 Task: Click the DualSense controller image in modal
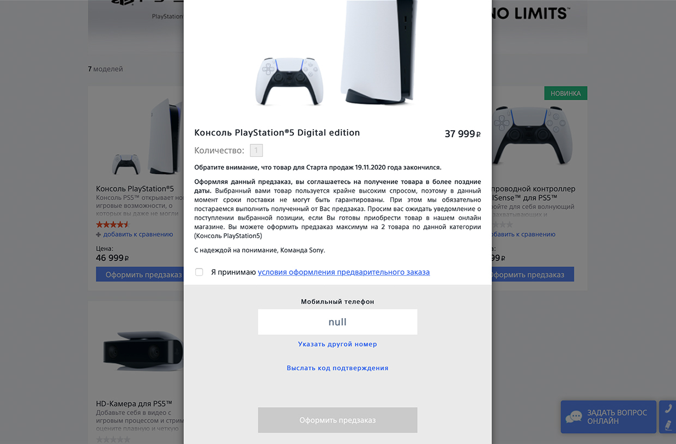tap(289, 81)
